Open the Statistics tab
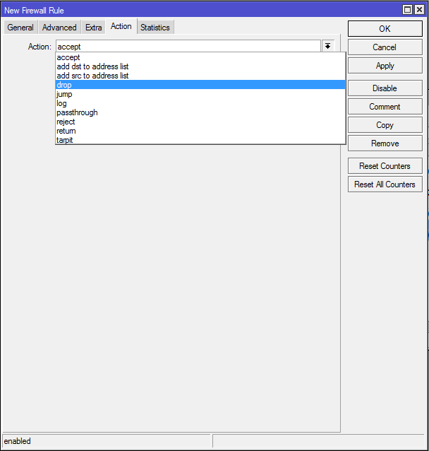This screenshot has height=451, width=429. (x=155, y=28)
